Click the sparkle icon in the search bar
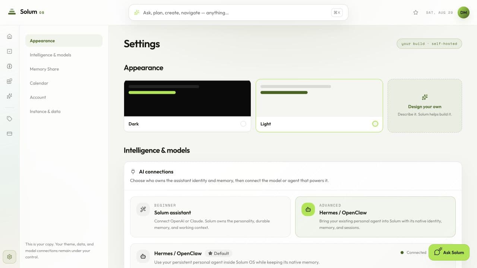 137,13
